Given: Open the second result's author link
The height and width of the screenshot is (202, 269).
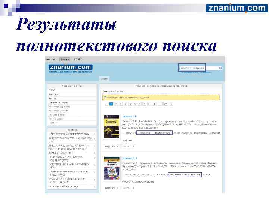Looking at the screenshot, I should click(130, 158).
